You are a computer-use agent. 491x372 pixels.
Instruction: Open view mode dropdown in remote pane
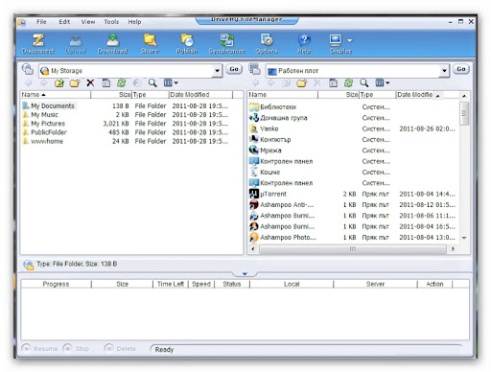[171, 83]
